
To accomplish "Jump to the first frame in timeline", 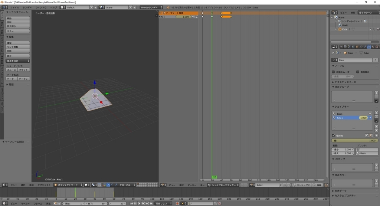I will click(132, 203).
